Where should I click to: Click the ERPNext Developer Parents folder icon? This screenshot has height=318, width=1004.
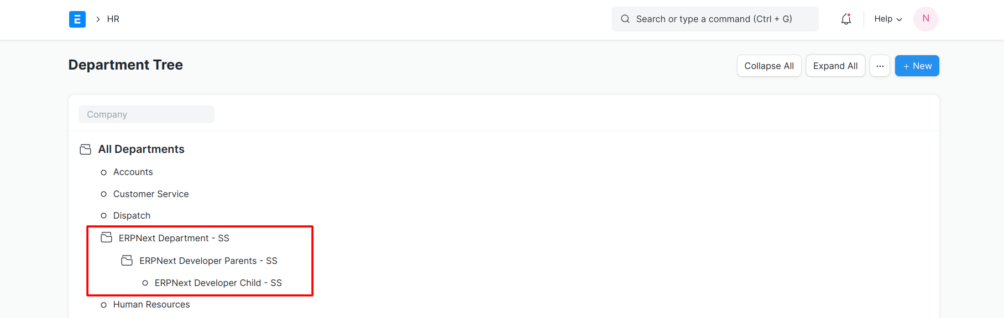(x=127, y=261)
